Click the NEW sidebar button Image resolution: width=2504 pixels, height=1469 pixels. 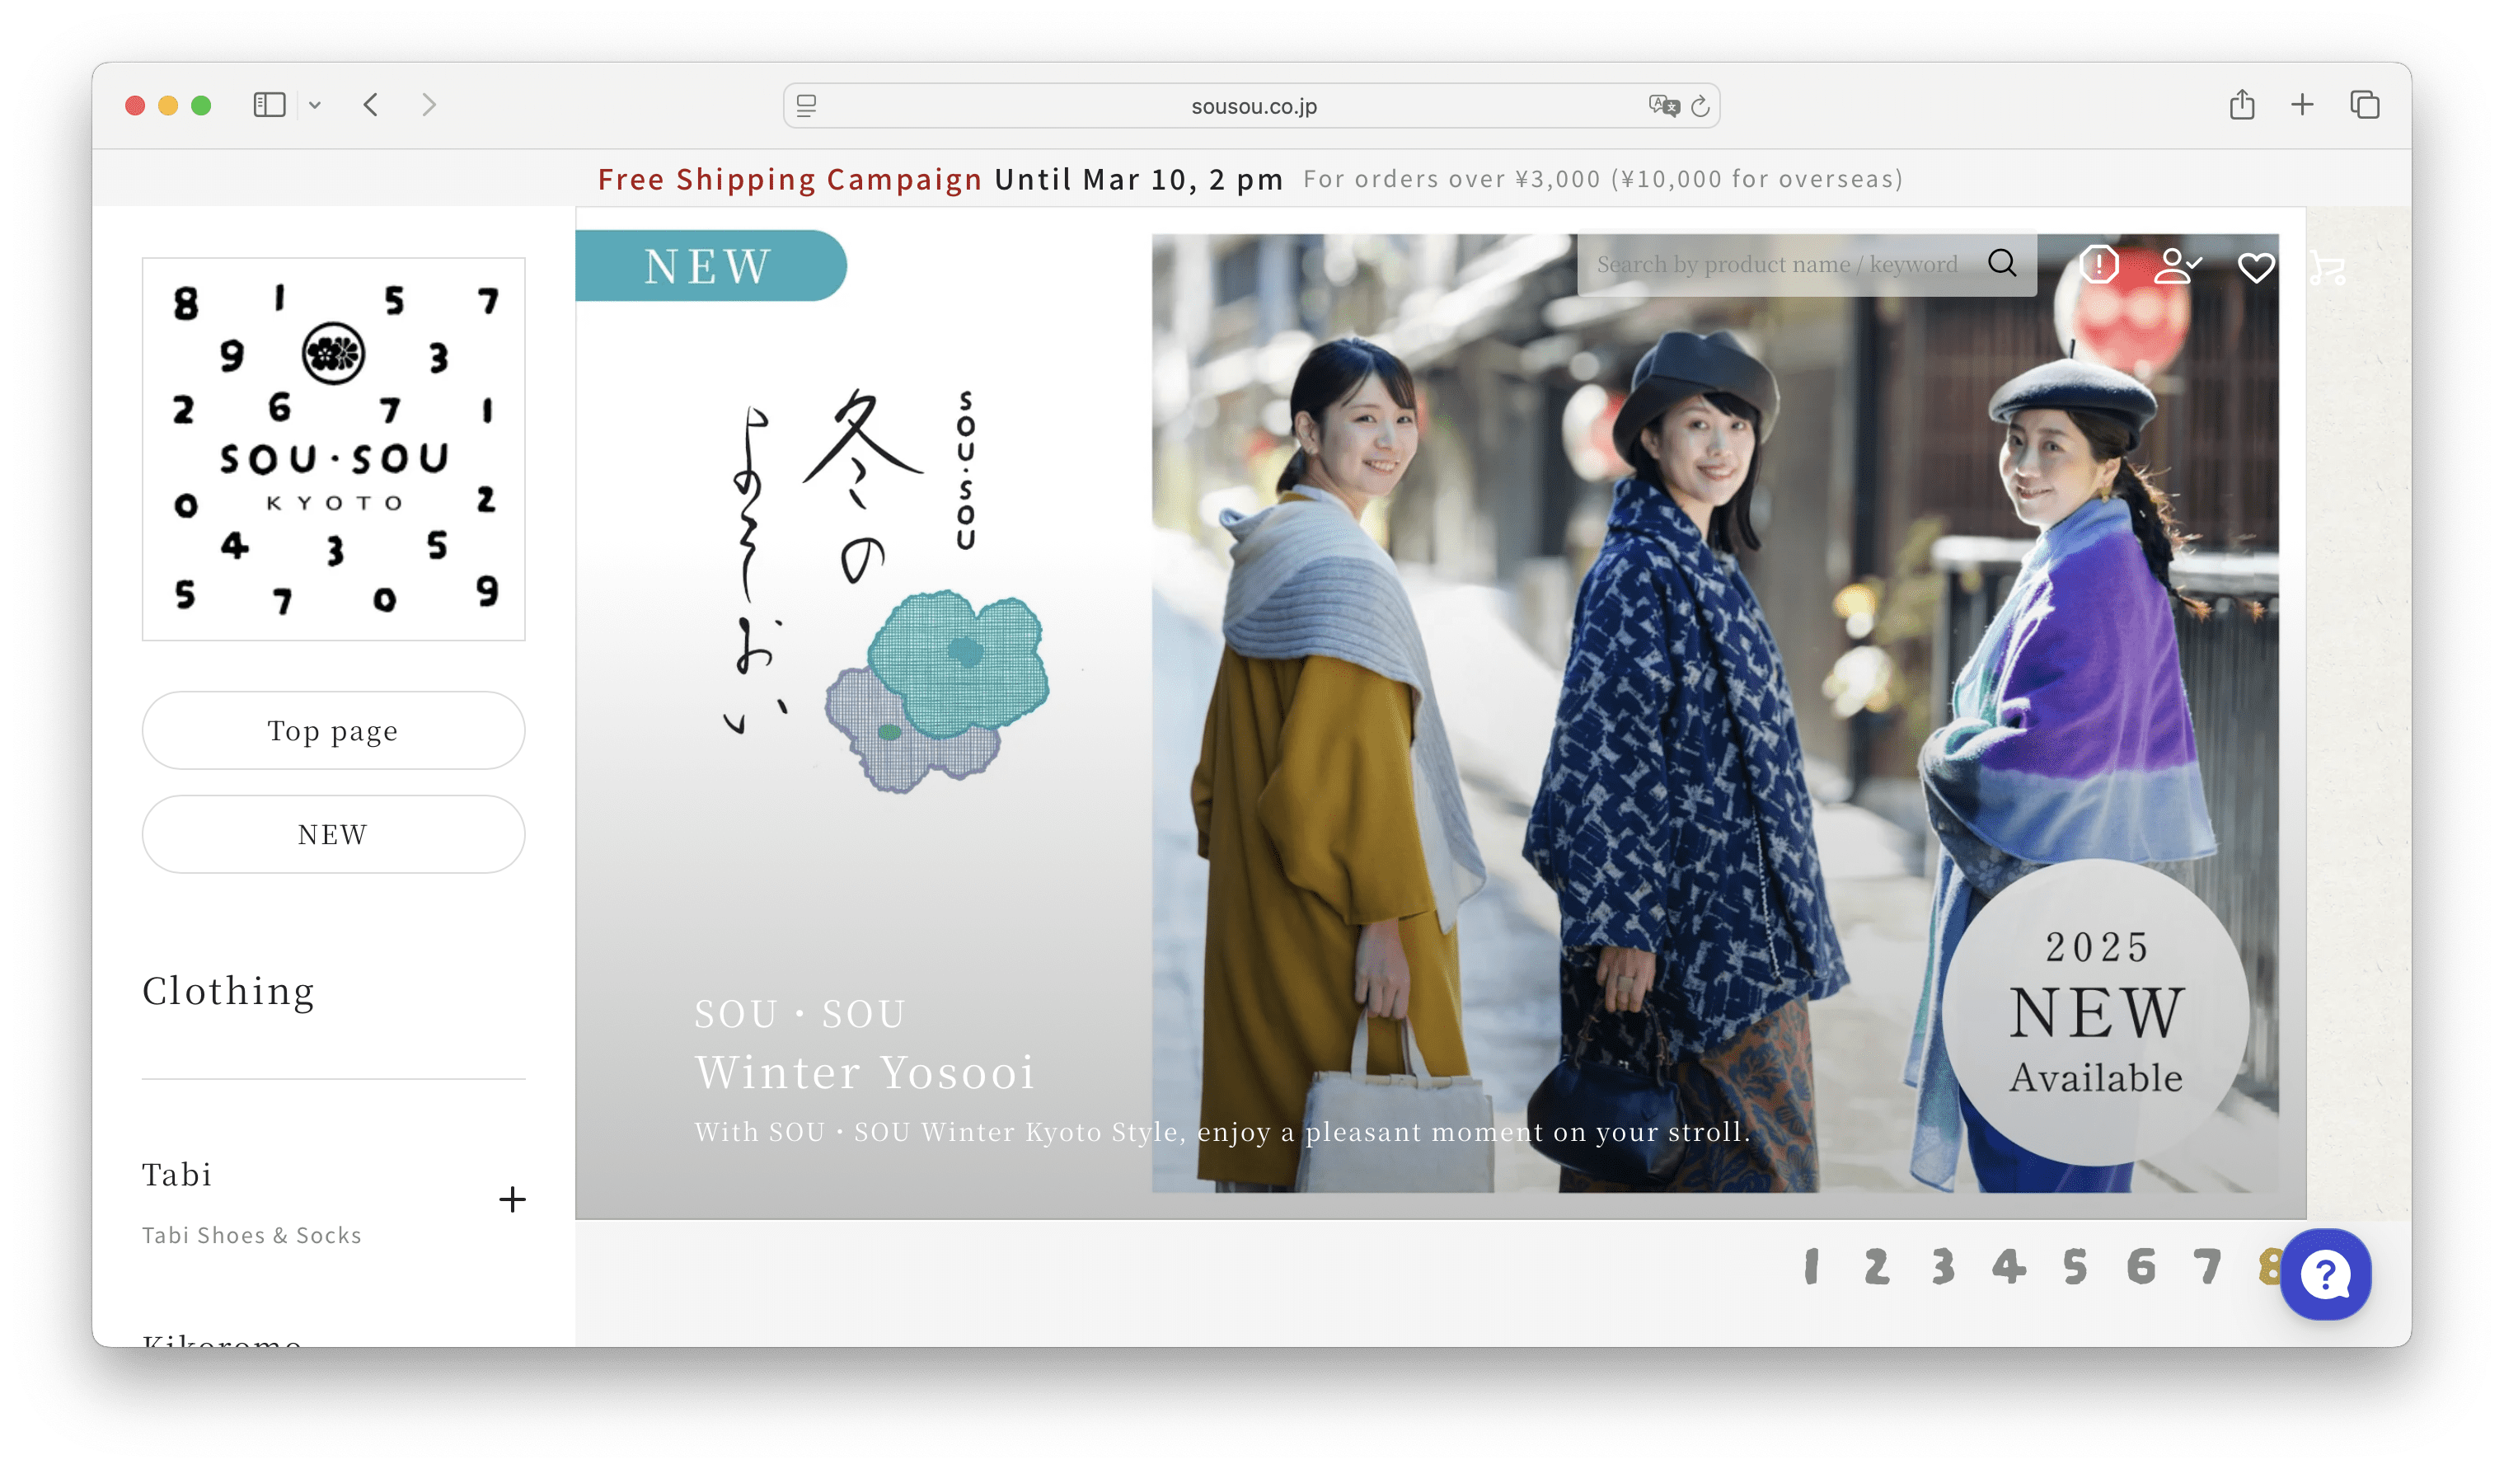coord(333,834)
